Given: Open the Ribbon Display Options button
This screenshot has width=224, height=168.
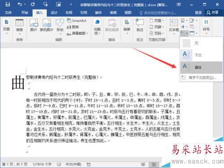Looking at the screenshot, I should [179, 4].
